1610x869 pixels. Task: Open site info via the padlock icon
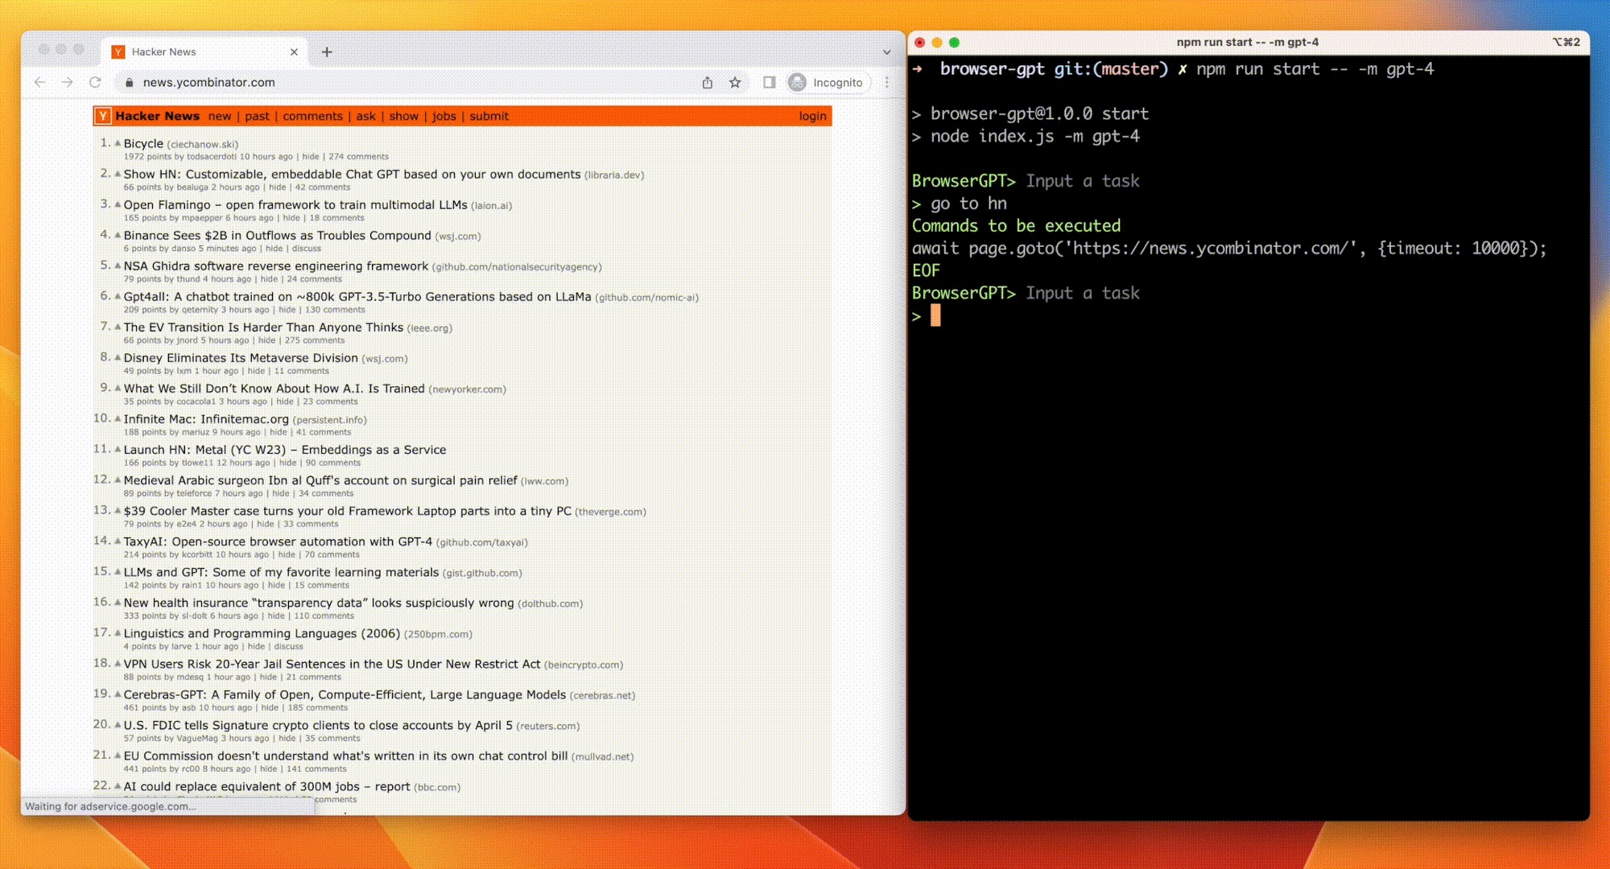(x=129, y=82)
